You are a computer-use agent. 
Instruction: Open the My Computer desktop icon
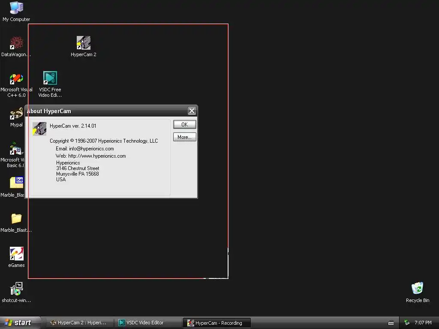point(16,11)
